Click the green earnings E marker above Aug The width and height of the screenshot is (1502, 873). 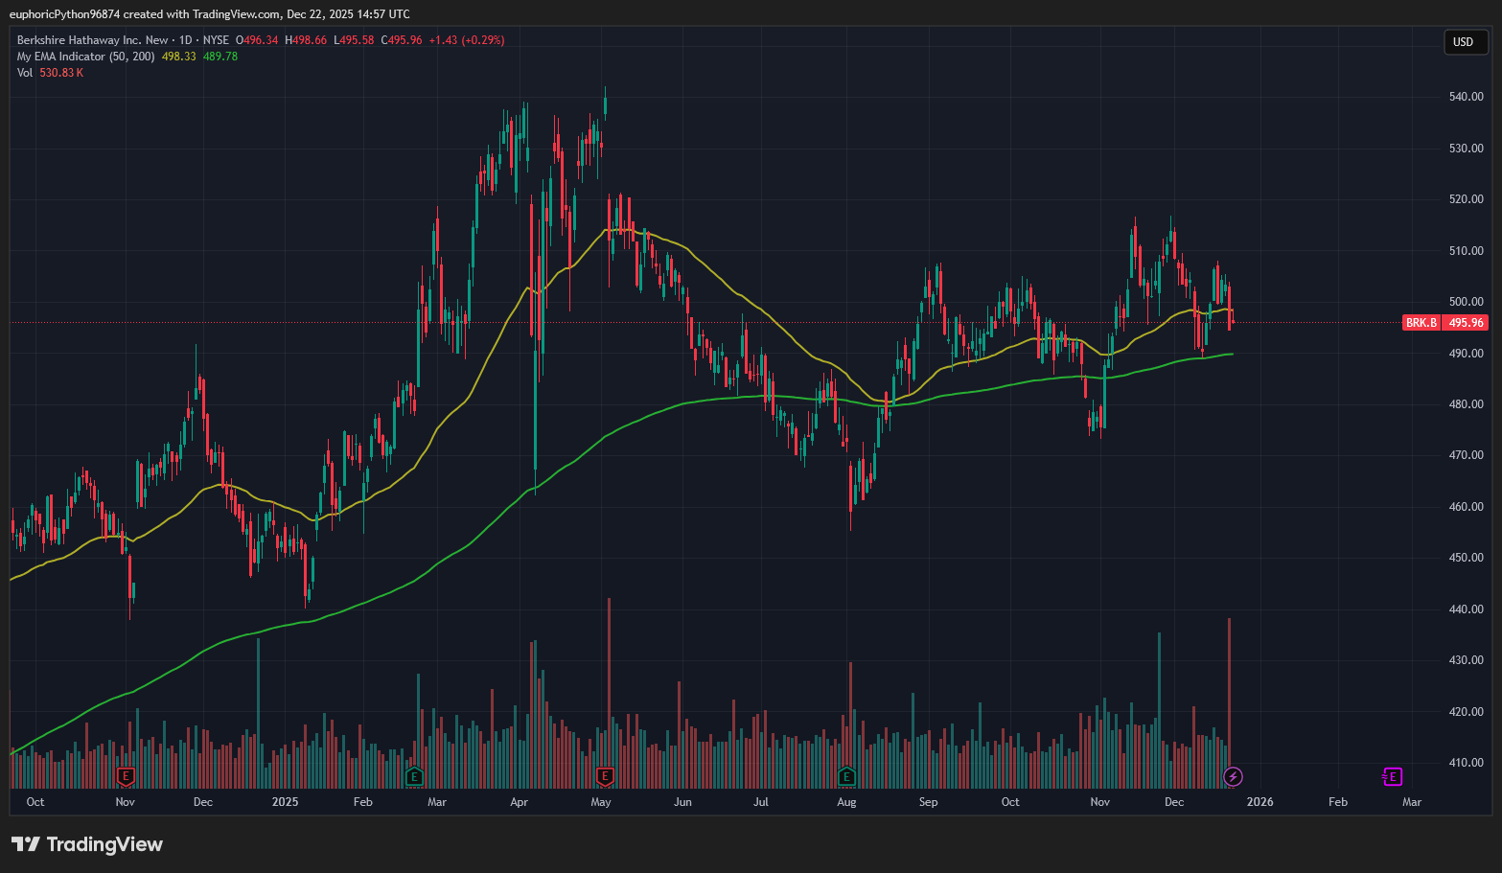click(x=846, y=776)
